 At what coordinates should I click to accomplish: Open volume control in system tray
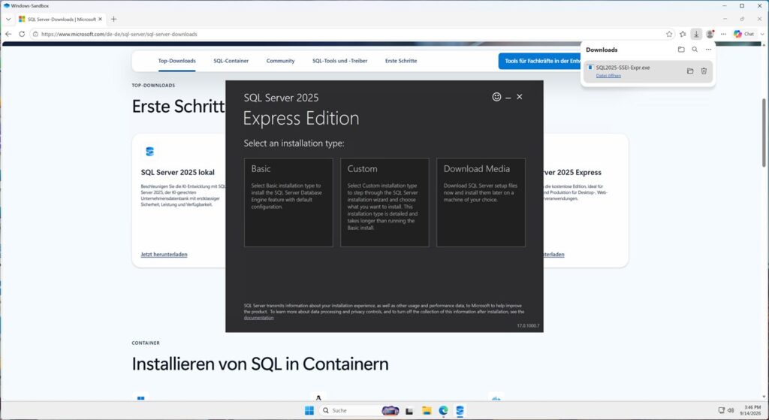pos(731,410)
